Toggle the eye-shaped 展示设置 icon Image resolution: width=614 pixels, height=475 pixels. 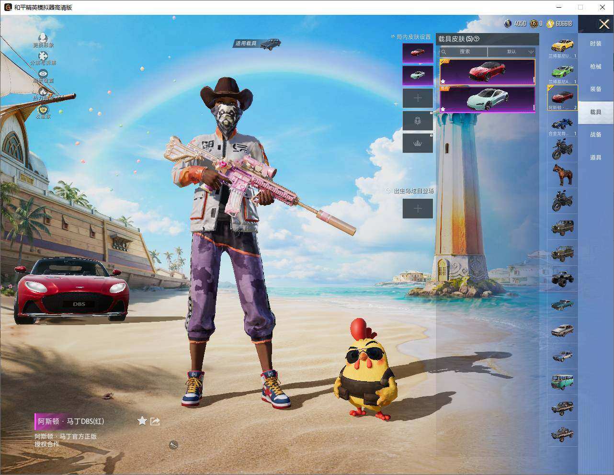click(43, 74)
